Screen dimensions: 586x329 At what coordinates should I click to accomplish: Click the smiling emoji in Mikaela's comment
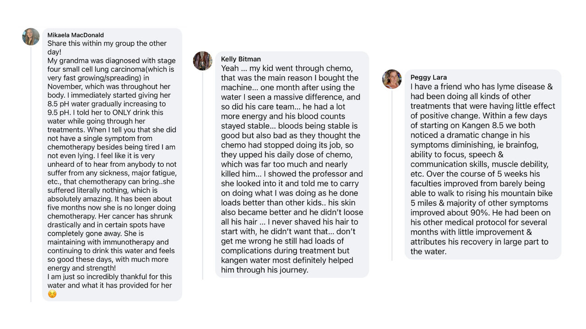click(52, 294)
